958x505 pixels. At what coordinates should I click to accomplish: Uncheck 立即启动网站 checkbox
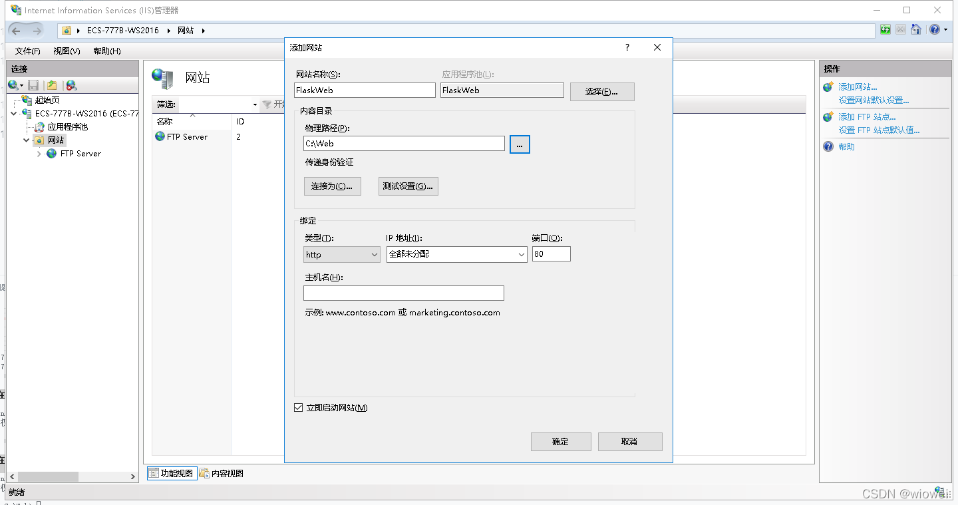point(298,407)
